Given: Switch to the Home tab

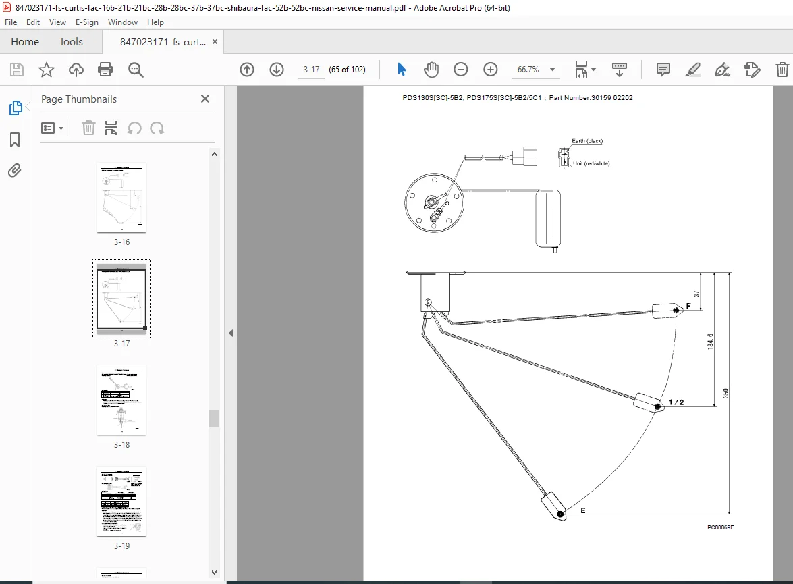Looking at the screenshot, I should click(25, 41).
